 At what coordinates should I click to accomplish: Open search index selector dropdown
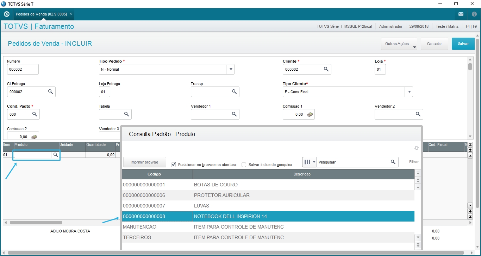tap(310, 162)
